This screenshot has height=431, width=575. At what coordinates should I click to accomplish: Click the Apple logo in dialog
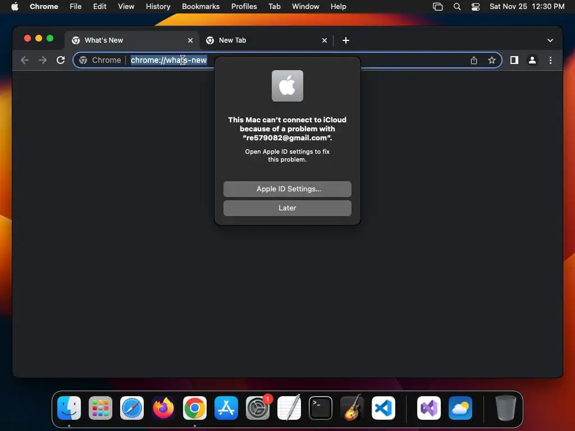pyautogui.click(x=287, y=86)
